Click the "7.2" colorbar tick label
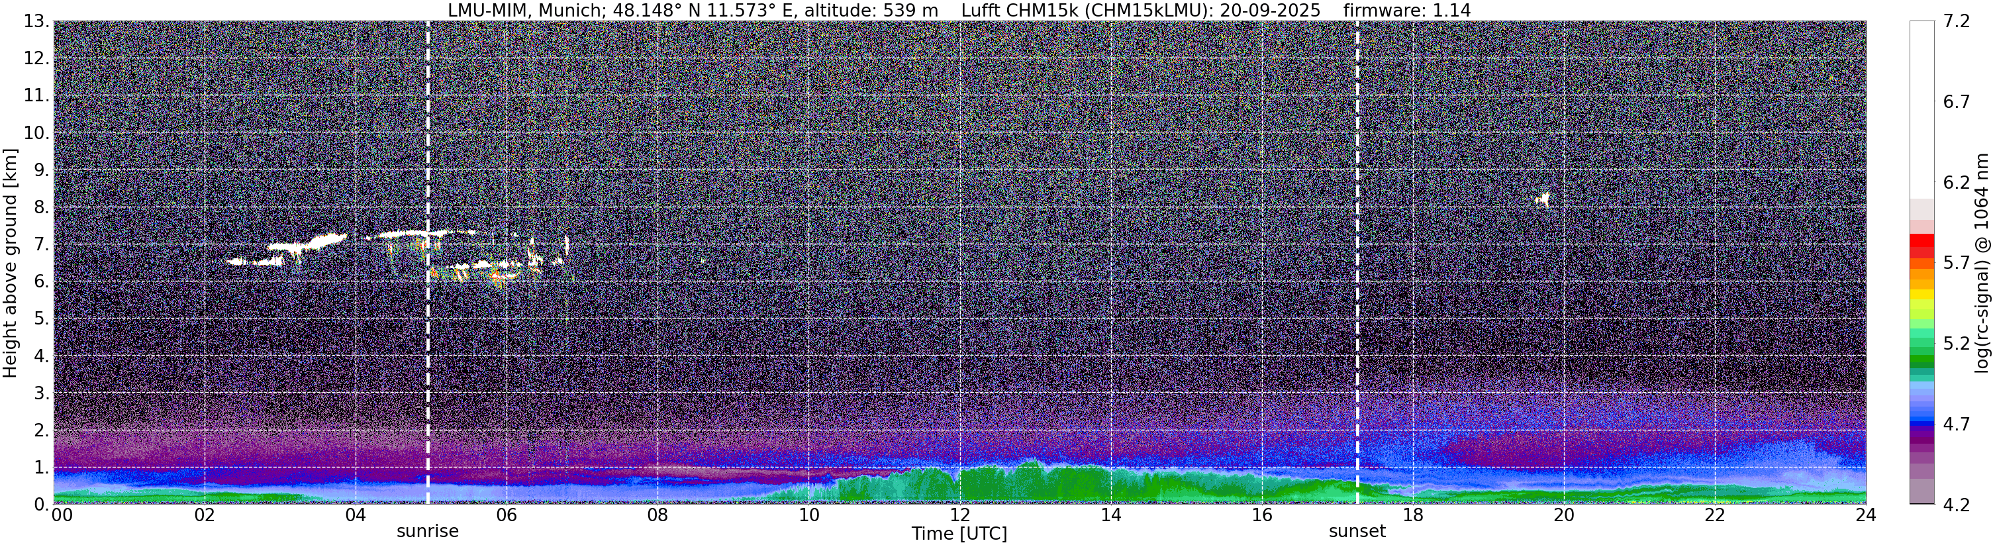The image size is (1995, 547). 1957,22
